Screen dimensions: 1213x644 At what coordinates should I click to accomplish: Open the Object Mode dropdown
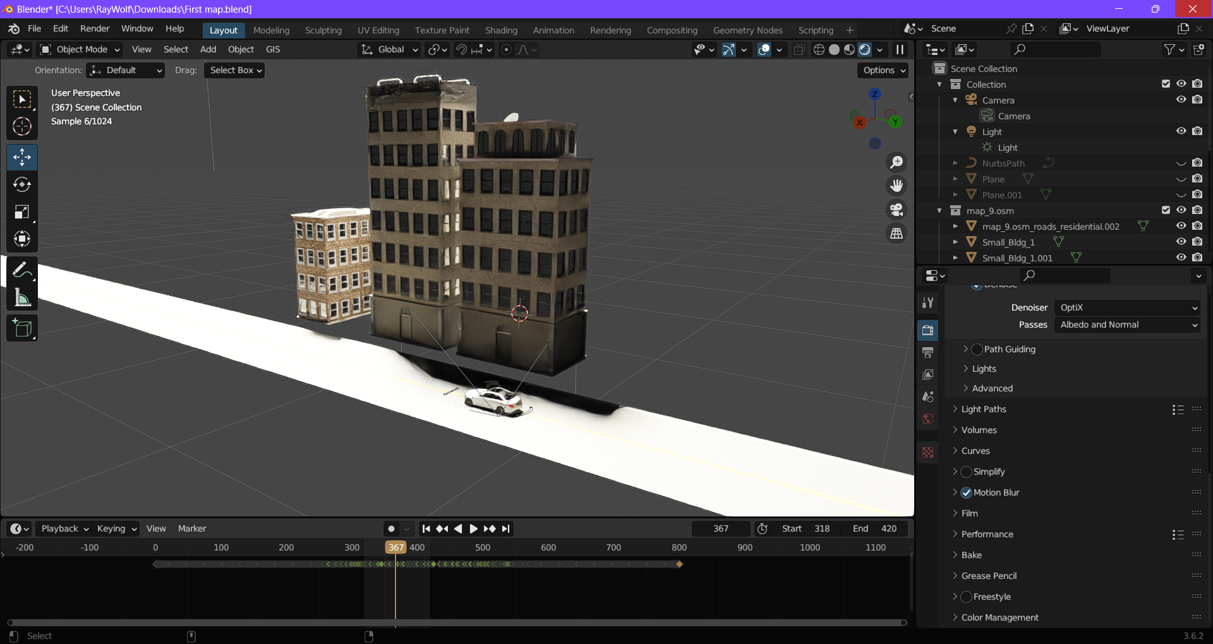[80, 49]
